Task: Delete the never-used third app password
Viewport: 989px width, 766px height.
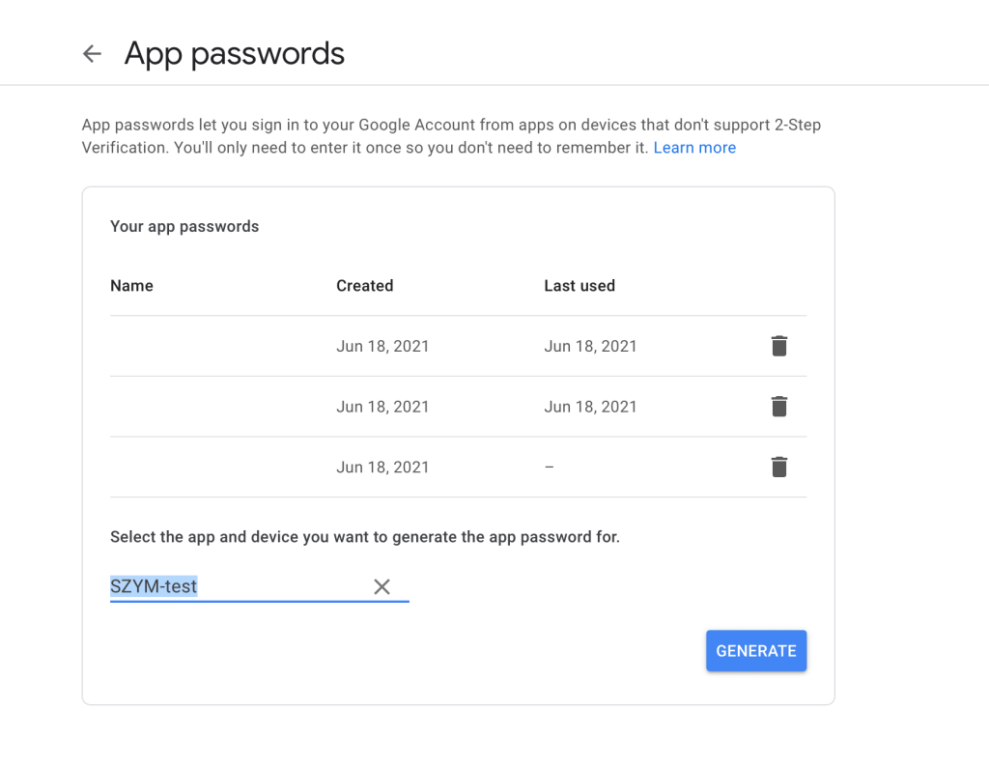Action: coord(779,468)
